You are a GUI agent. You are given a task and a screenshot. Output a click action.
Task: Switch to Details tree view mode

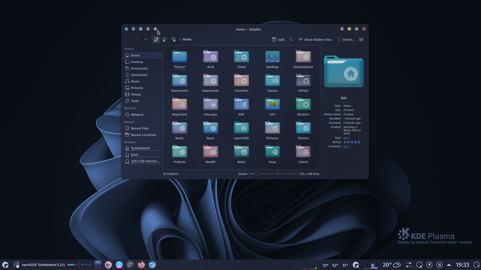coord(173,39)
